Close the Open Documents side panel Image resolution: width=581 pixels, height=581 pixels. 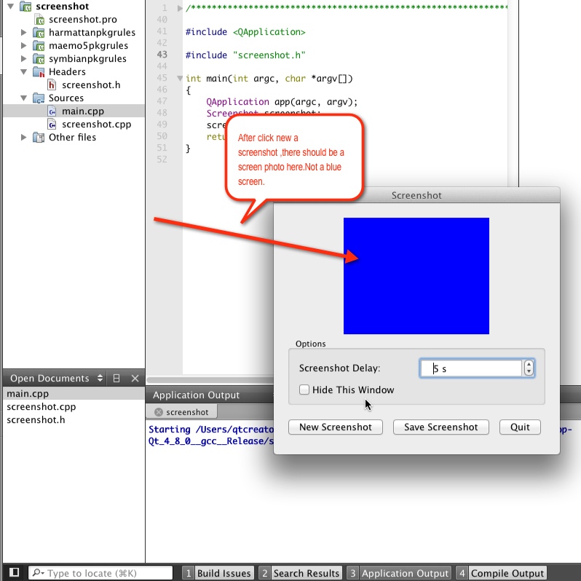tap(135, 379)
